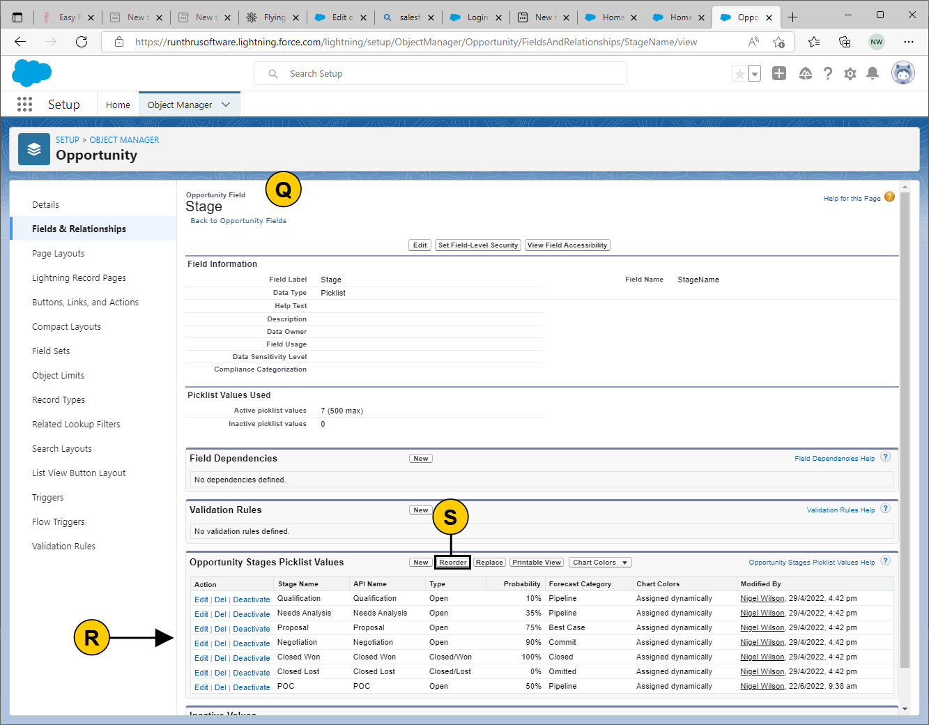The height and width of the screenshot is (725, 929).
Task: Click the Salesforce cloud logo
Action: tap(31, 72)
